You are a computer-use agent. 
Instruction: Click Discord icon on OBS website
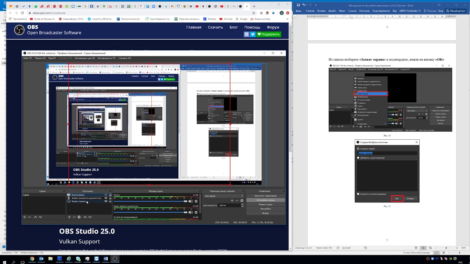pyautogui.click(x=247, y=34)
